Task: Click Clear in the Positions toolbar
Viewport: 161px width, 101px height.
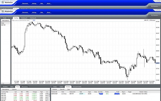Action: click(69, 89)
